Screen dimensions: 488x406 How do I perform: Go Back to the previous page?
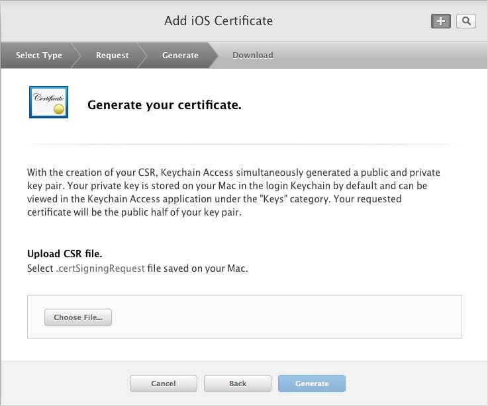click(238, 384)
